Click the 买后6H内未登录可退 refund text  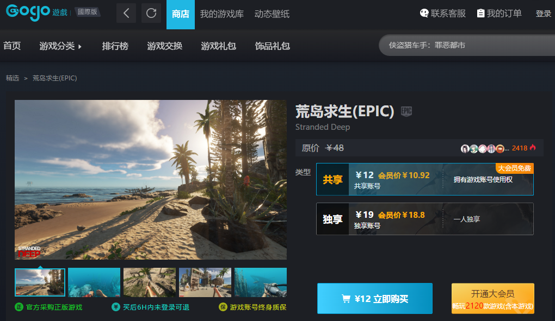[156, 307]
